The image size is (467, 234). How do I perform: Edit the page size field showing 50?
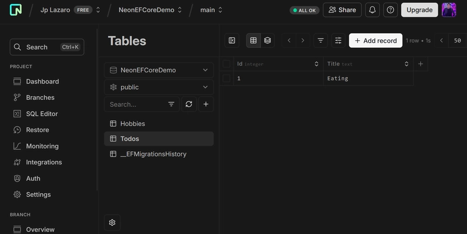click(x=458, y=40)
